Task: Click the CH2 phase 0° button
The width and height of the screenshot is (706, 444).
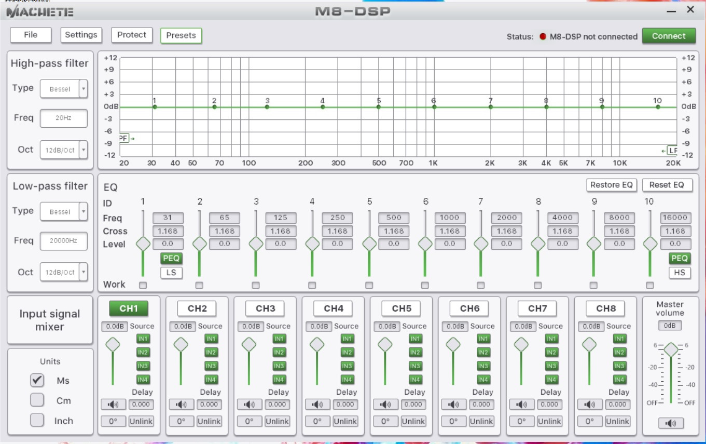Action: tap(181, 421)
